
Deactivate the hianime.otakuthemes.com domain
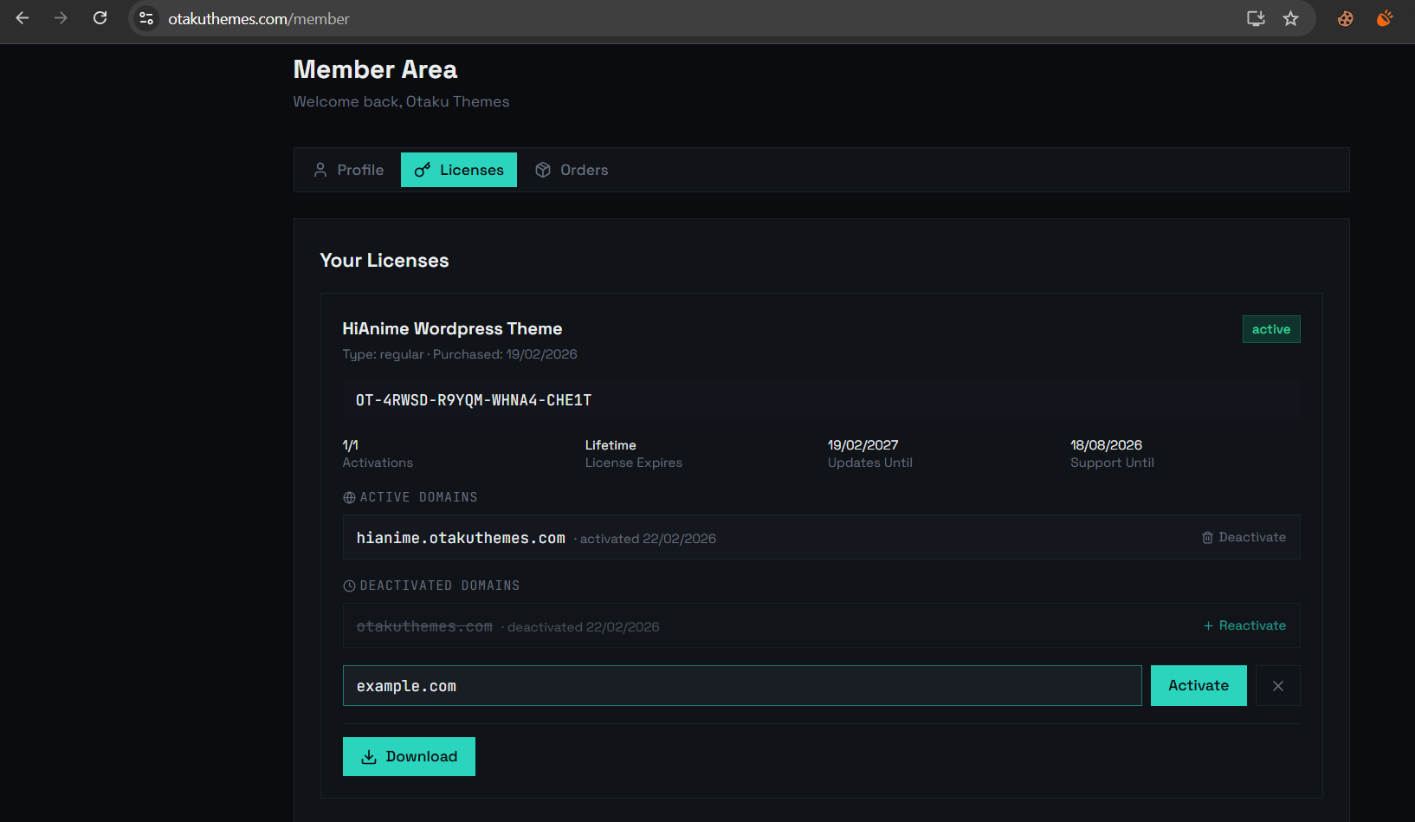point(1252,537)
